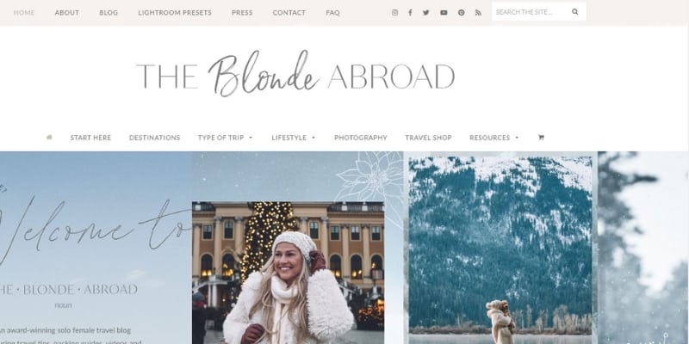Open the Lightroom Presets menu item
Screen dimensions: 689x344
point(175,13)
